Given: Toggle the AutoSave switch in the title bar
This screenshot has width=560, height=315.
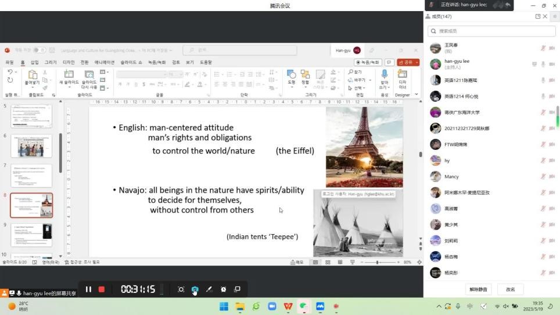Looking at the screenshot, I should pos(39,51).
